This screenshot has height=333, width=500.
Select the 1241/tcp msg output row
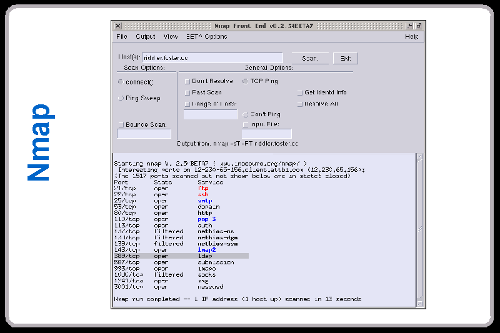[161, 281]
